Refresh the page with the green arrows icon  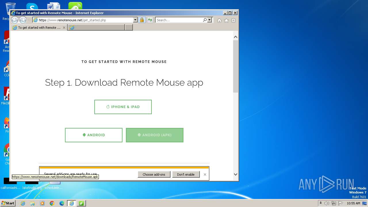click(150, 20)
